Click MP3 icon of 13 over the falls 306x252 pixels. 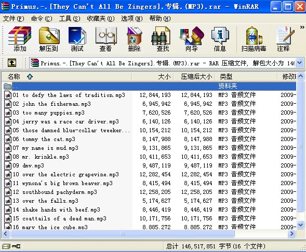8,201
